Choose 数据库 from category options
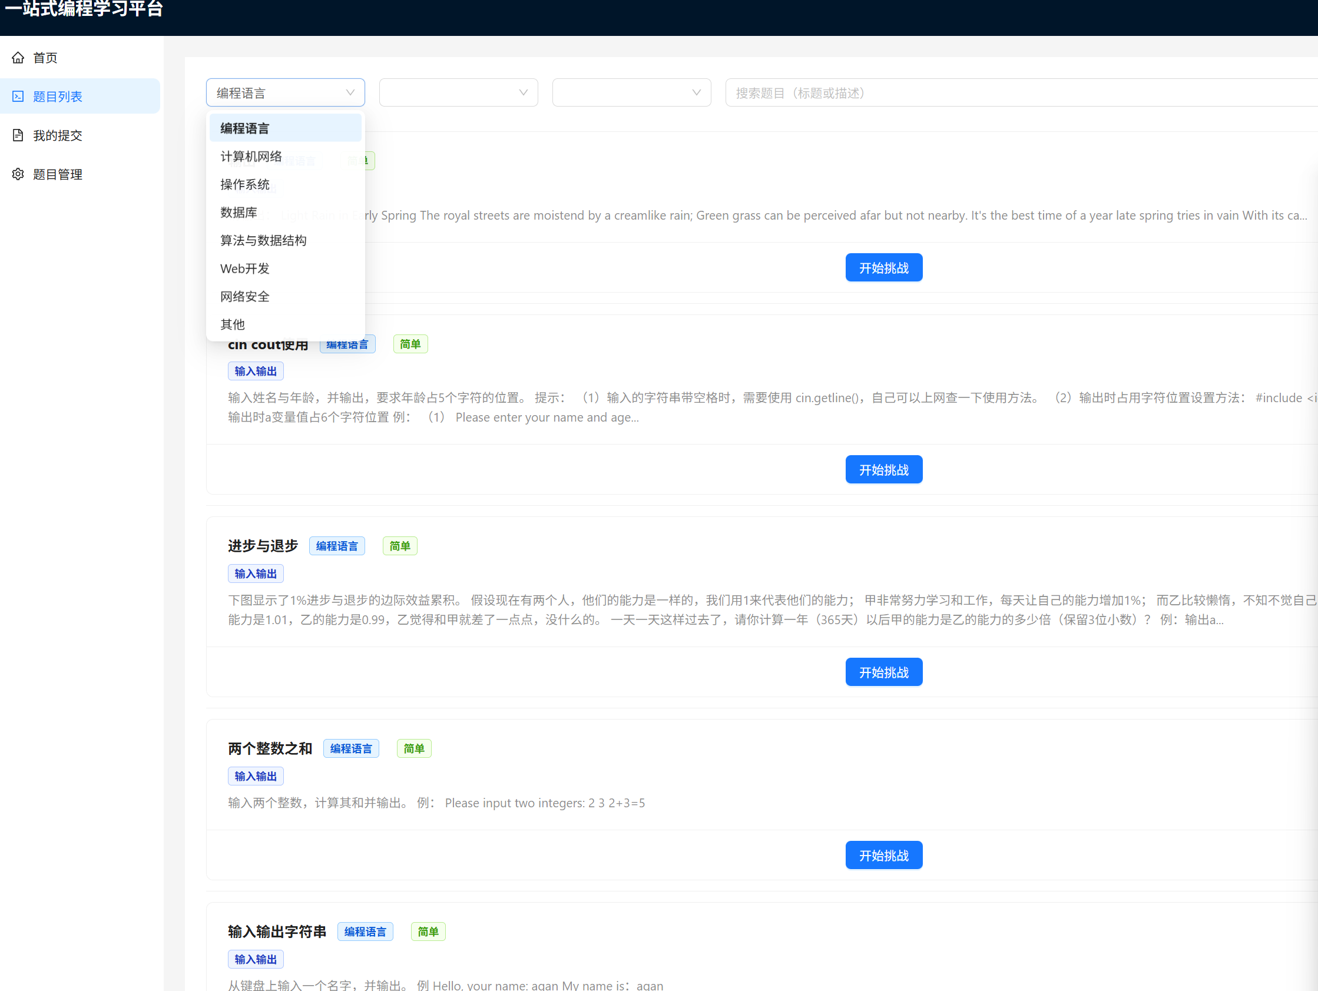Screen dimensions: 1318x991 click(239, 212)
